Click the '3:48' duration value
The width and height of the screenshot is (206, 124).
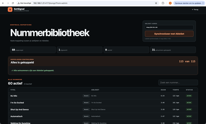click(x=163, y=103)
